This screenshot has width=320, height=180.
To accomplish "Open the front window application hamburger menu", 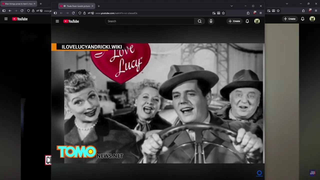I will [x=261, y=13].
